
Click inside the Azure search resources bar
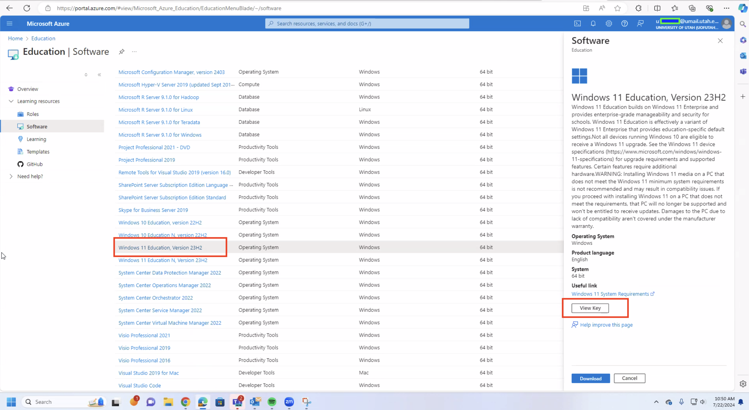(x=367, y=23)
